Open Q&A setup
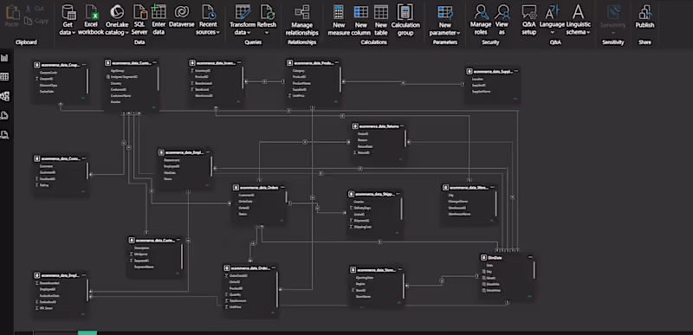 [x=529, y=20]
